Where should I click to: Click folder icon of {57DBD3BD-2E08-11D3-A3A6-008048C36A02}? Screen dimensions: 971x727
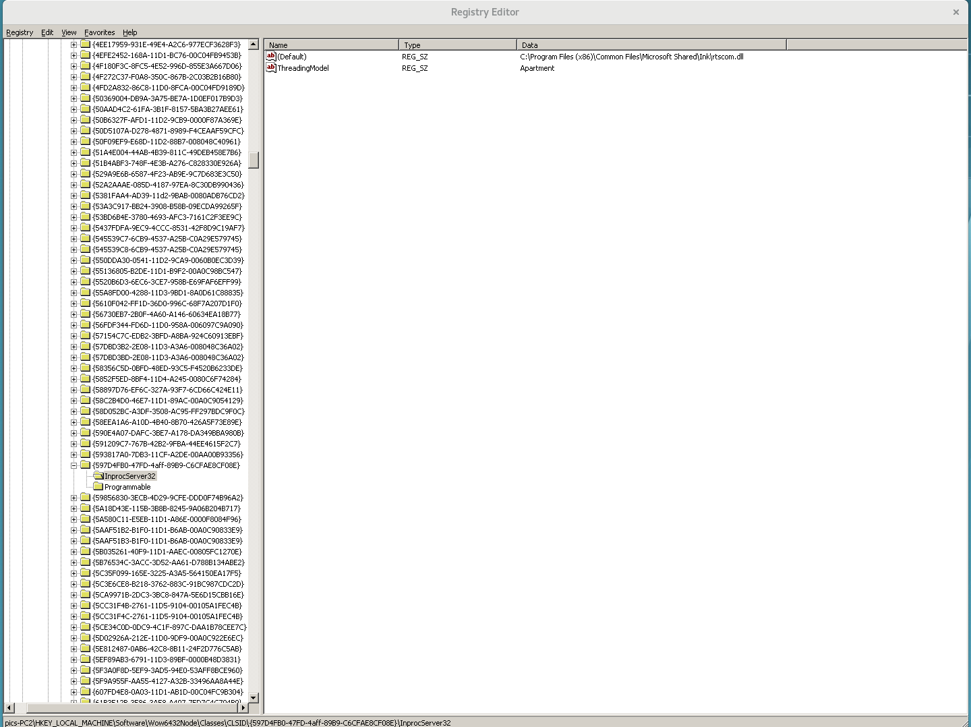pos(86,357)
